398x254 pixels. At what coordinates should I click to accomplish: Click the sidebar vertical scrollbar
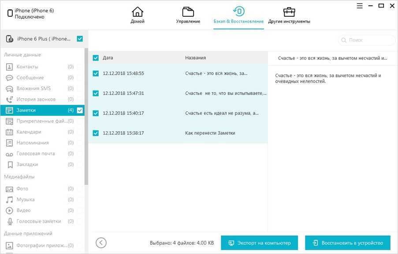click(x=86, y=115)
